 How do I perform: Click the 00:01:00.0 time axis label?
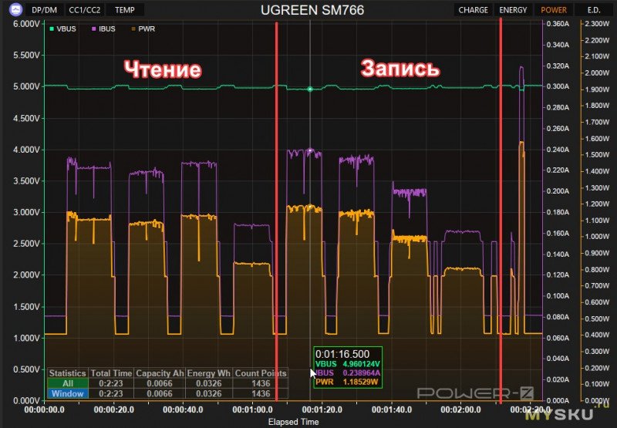coord(252,410)
